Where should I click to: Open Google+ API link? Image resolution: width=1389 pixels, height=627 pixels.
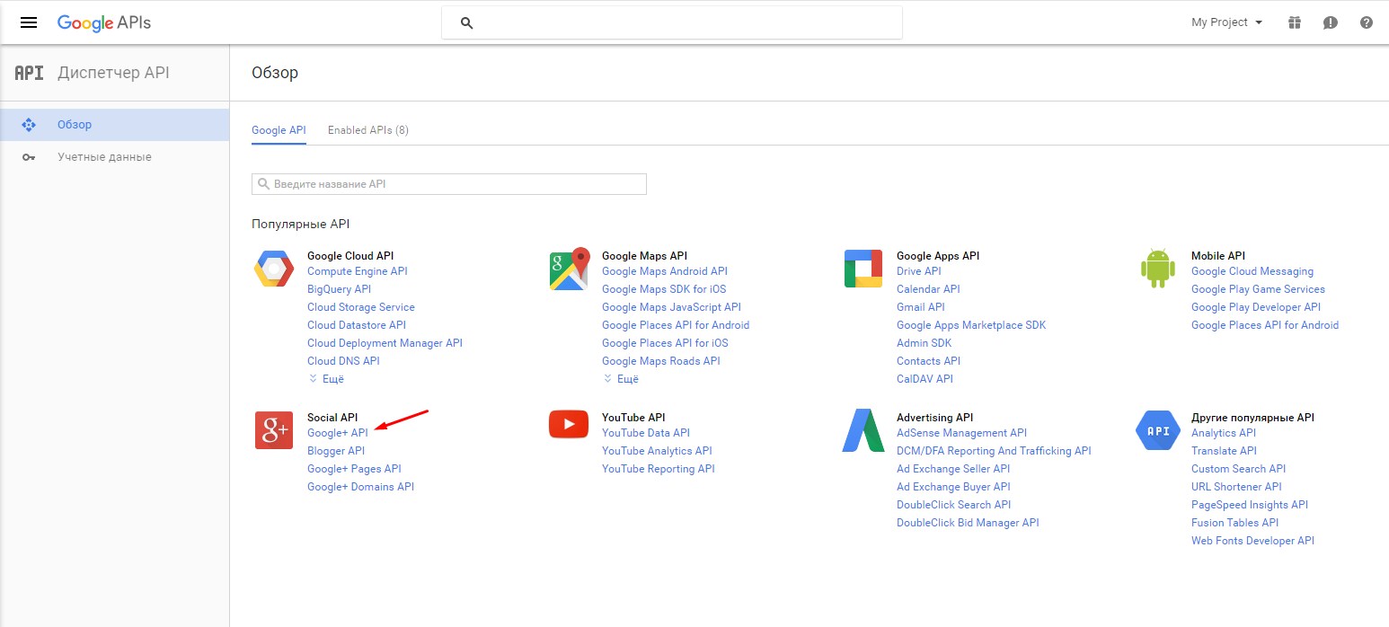click(338, 433)
